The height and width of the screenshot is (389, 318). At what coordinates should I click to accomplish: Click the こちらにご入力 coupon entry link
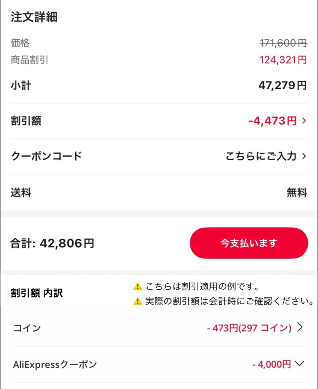pyautogui.click(x=260, y=156)
